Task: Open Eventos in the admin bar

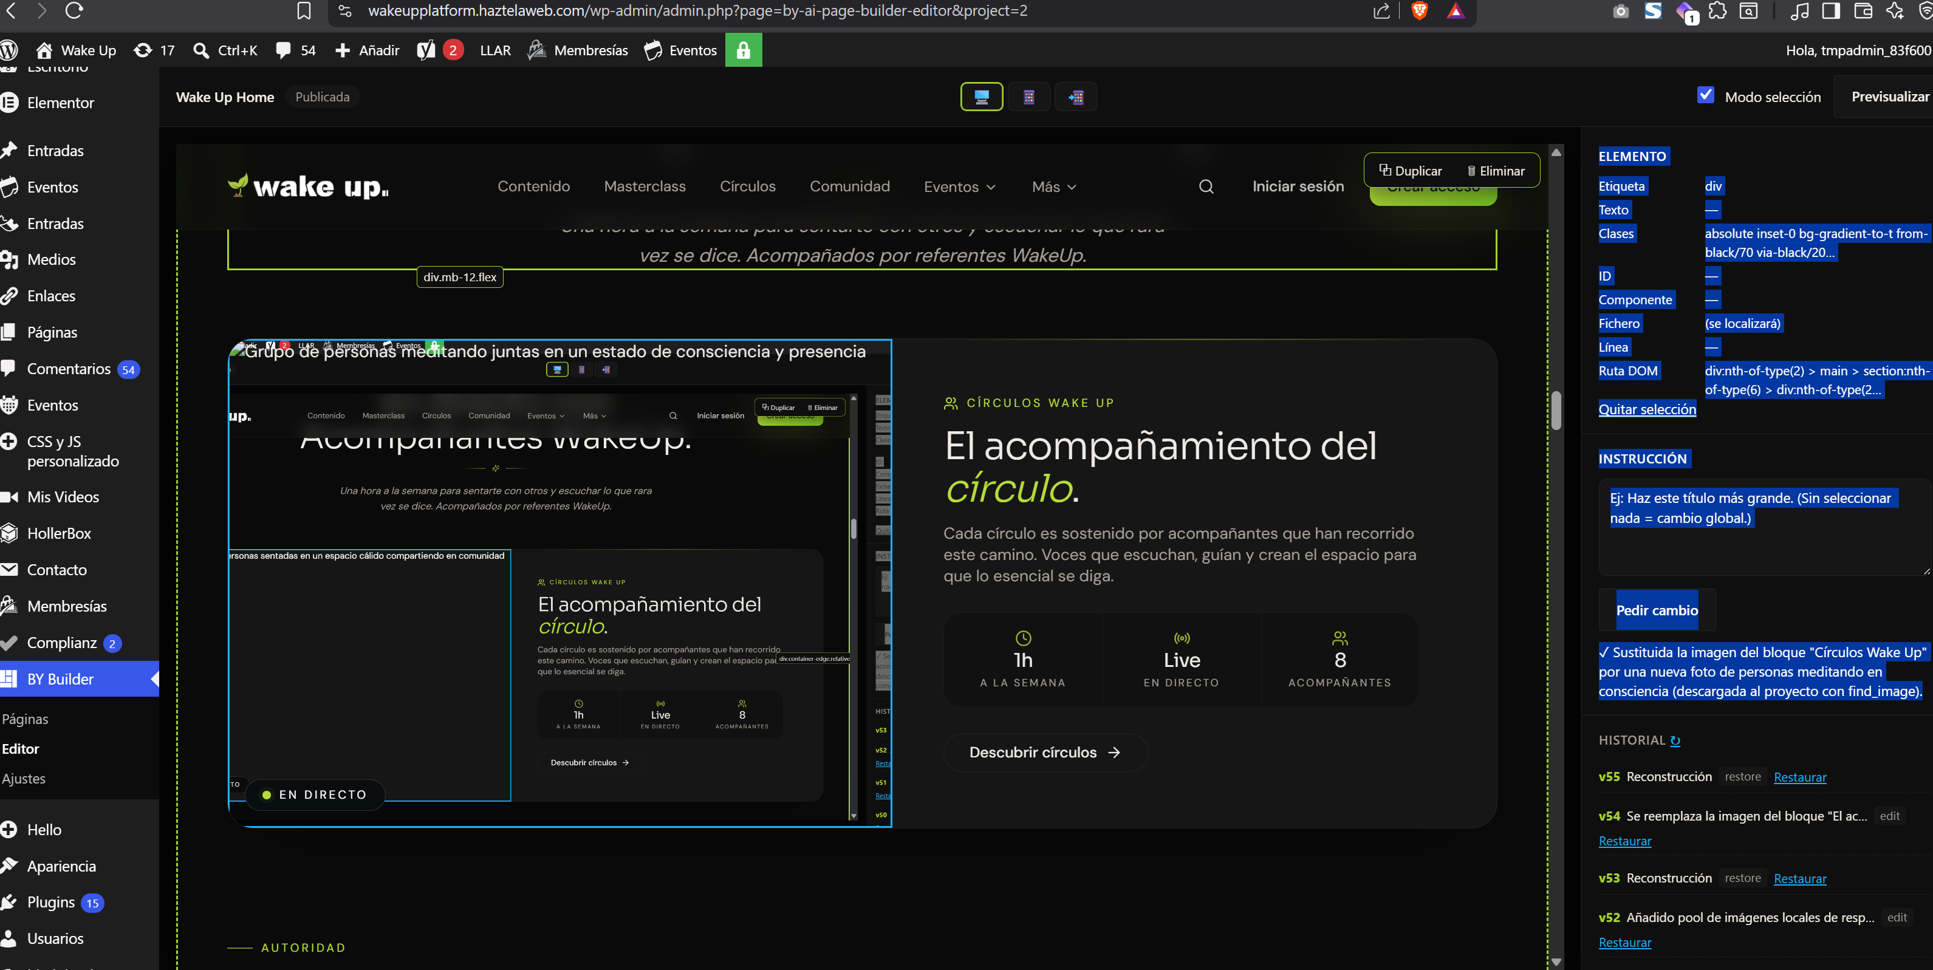Action: tap(680, 50)
